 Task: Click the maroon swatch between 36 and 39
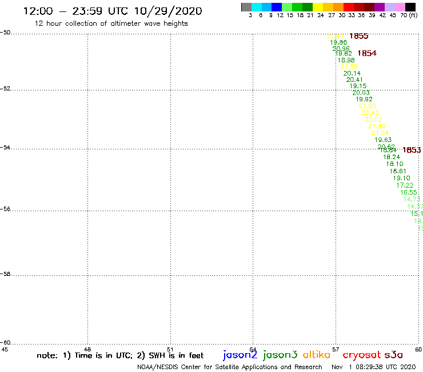click(x=369, y=7)
